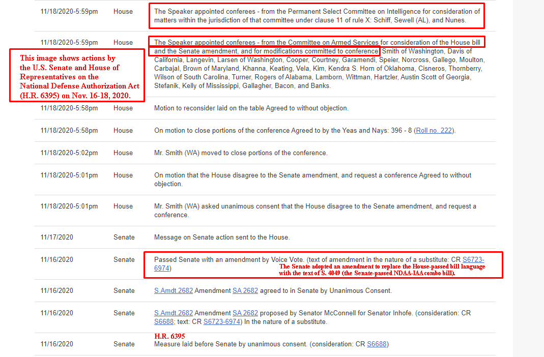Click 'Senate' cell in 11/17/2020 row
The width and height of the screenshot is (544, 357).
point(124,237)
